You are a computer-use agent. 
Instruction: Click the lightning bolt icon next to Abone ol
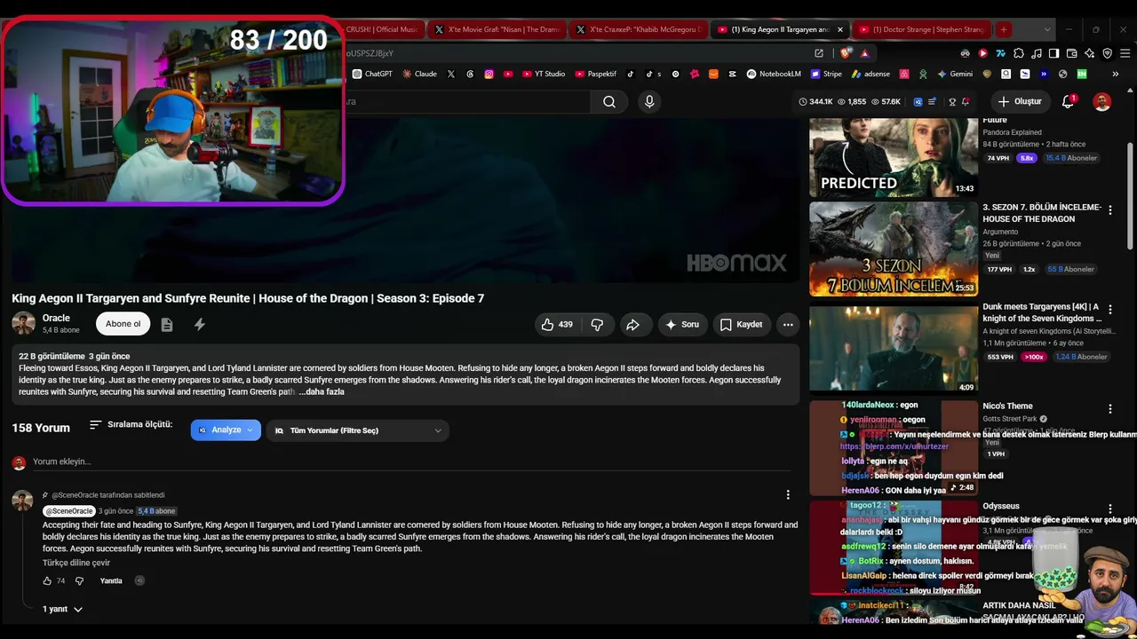pos(200,325)
